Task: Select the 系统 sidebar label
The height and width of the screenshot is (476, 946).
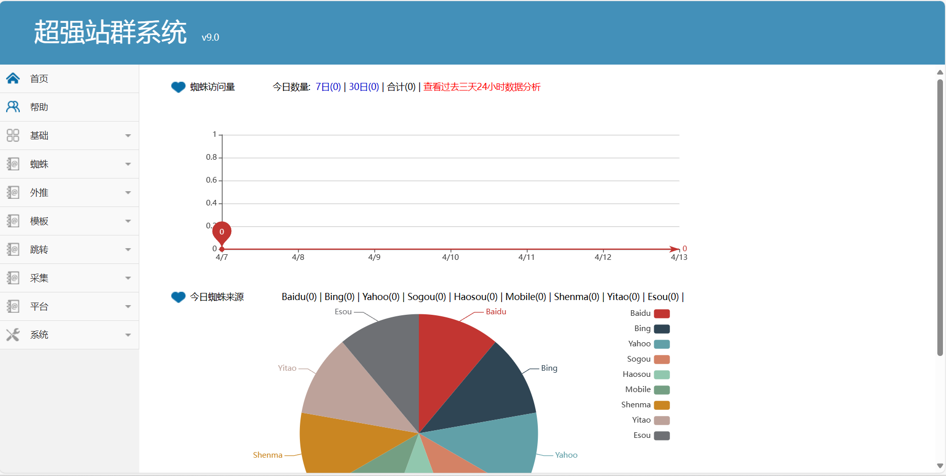Action: click(x=39, y=335)
